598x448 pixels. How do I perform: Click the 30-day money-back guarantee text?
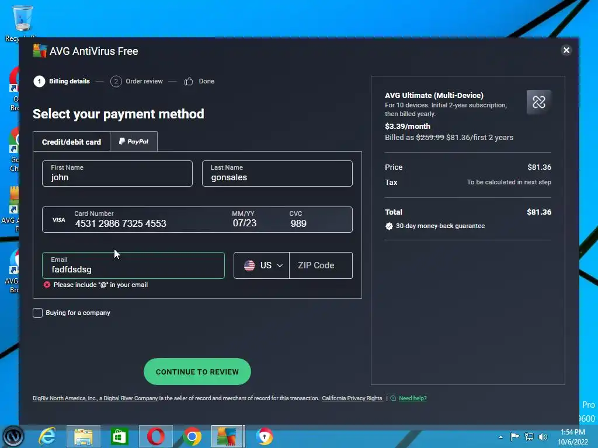click(440, 226)
